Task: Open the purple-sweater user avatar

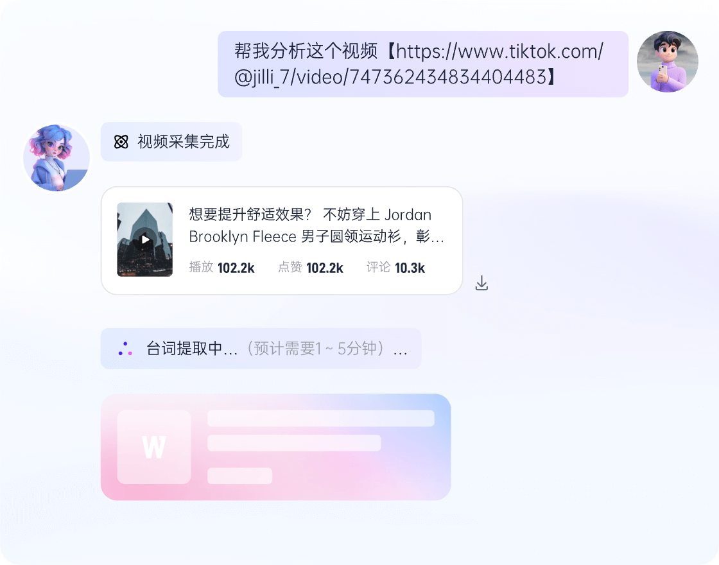Action: [667, 62]
